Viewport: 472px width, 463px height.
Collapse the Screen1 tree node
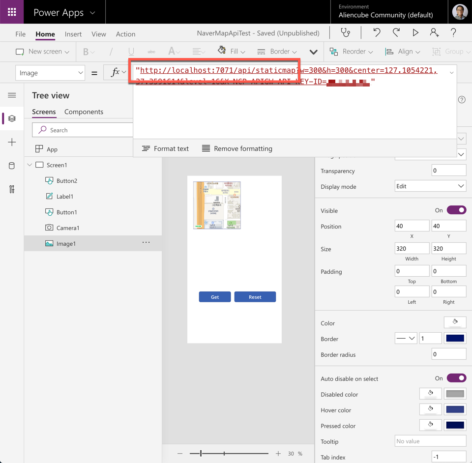29,165
